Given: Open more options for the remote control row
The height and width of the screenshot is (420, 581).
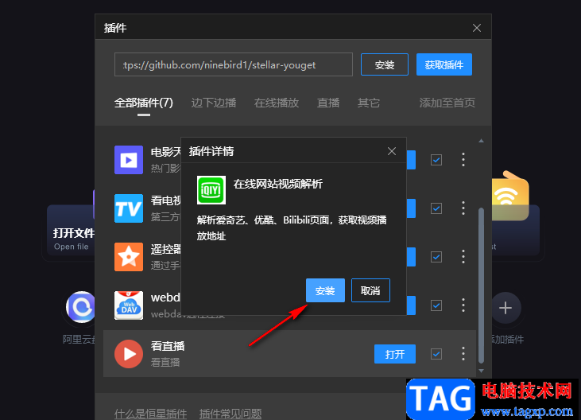Looking at the screenshot, I should (x=463, y=257).
